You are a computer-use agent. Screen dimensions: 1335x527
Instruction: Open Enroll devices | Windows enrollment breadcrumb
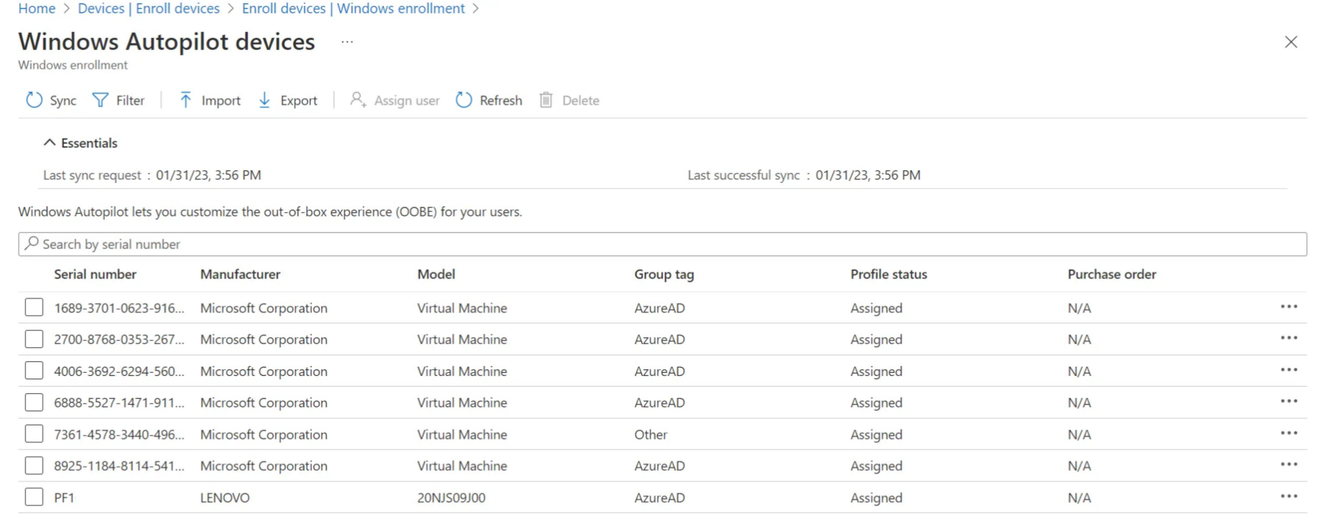[x=353, y=9]
